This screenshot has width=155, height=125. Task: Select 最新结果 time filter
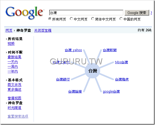(x=15, y=57)
